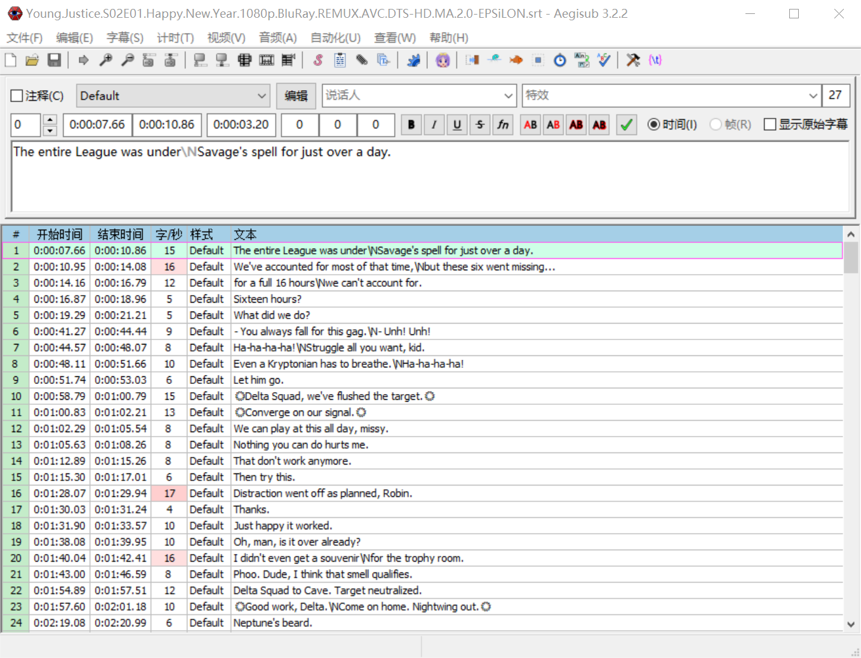The image size is (861, 658).
Task: Open the Spell Checker checkmark icon
Action: 604,60
